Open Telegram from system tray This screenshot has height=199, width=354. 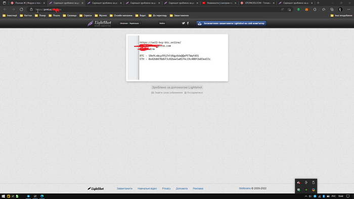click(x=315, y=196)
